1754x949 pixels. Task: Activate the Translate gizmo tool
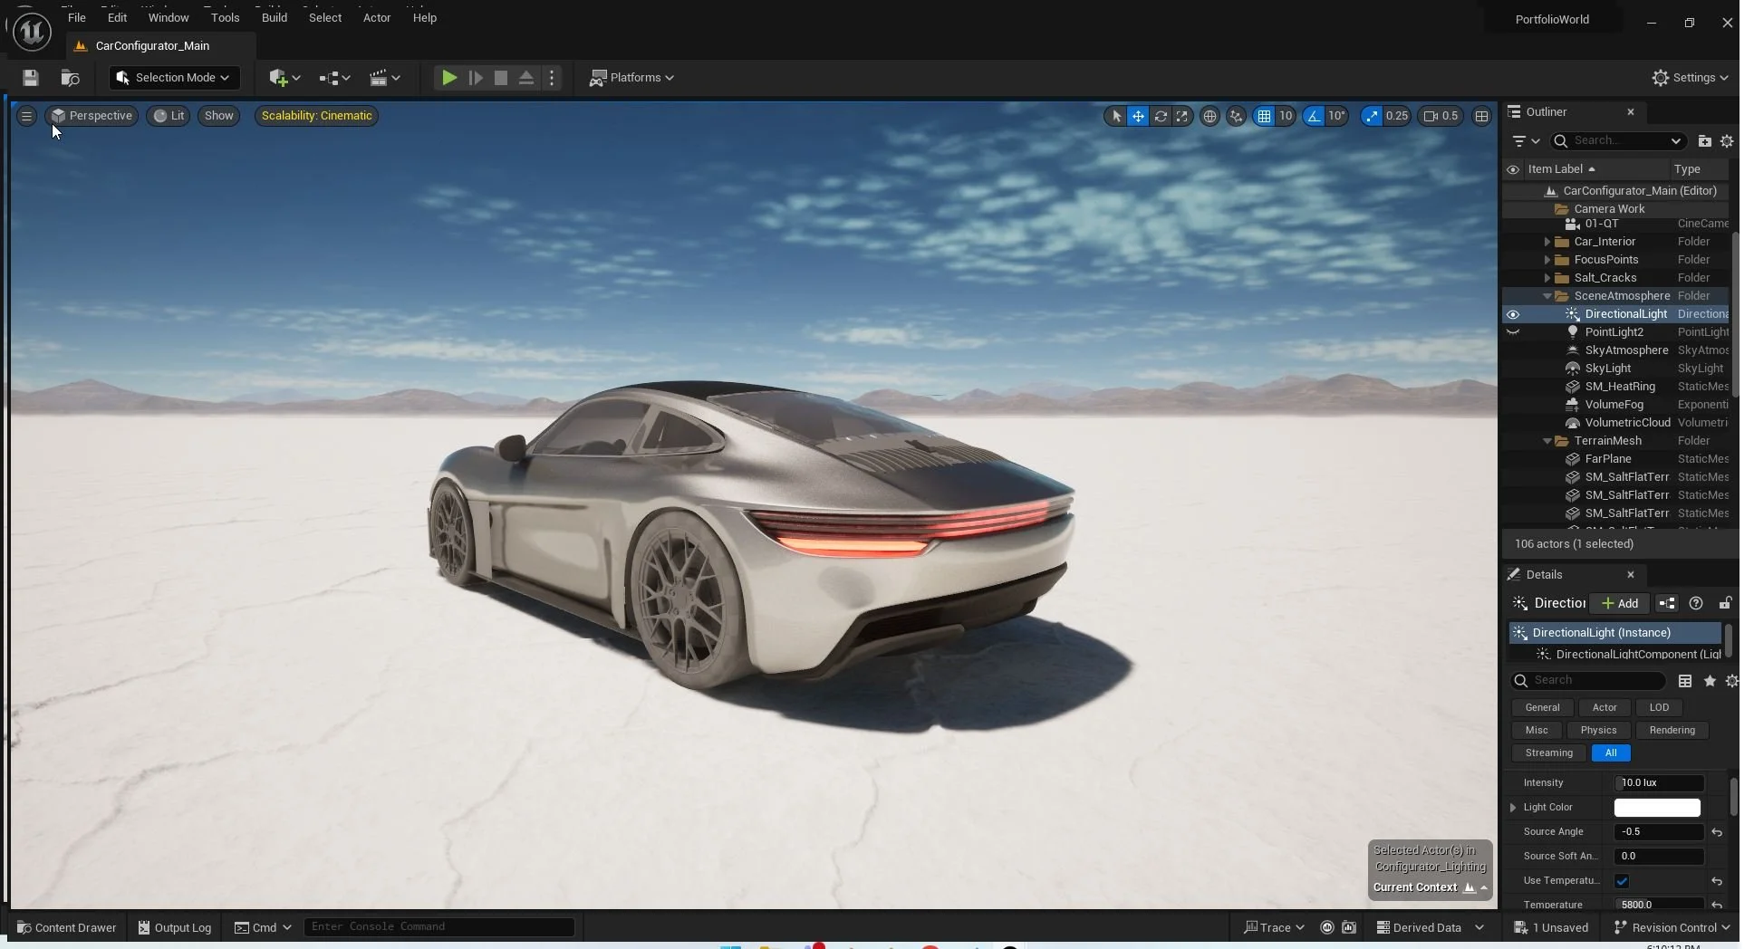1138,116
